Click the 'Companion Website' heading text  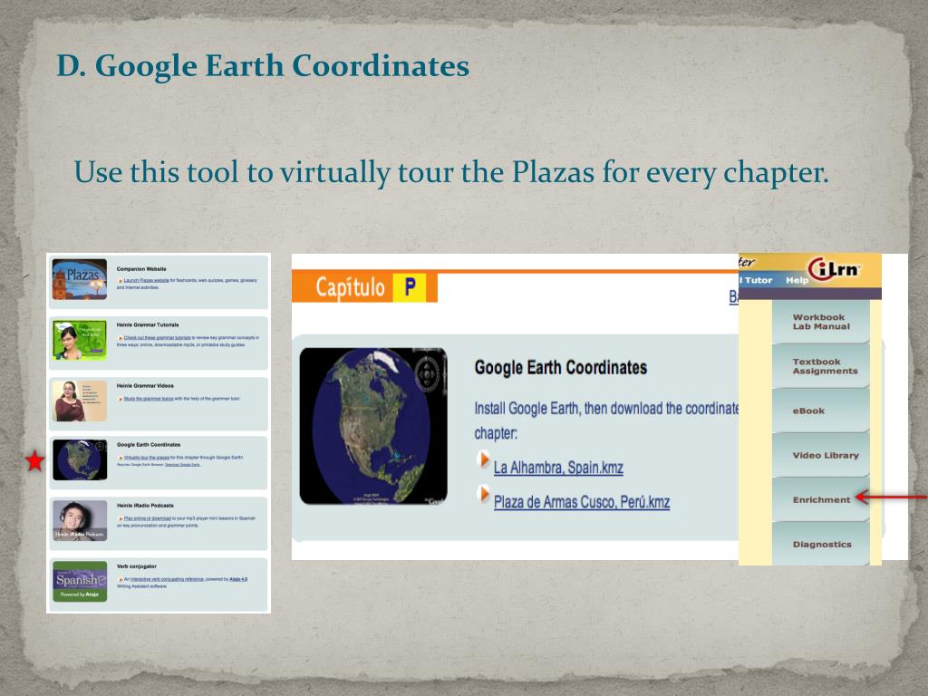(141, 268)
